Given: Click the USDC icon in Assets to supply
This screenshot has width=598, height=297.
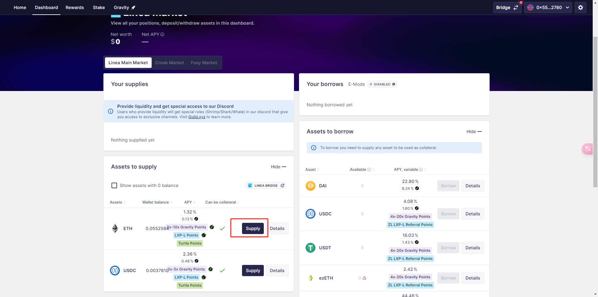Looking at the screenshot, I should click(x=115, y=270).
